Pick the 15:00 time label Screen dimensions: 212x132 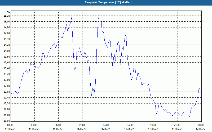pyautogui.click(x=130, y=125)
